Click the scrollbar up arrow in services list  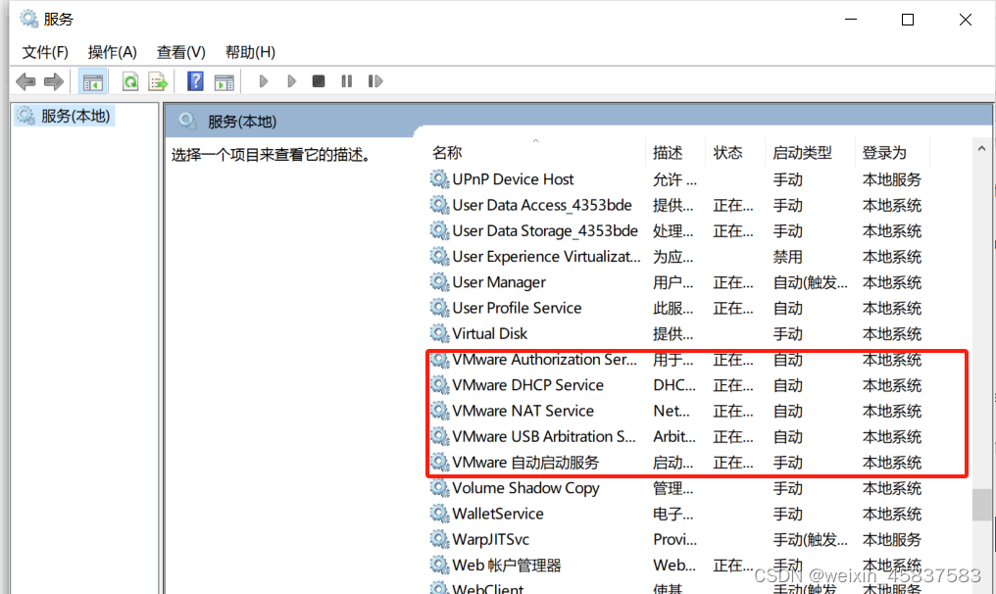click(x=981, y=149)
